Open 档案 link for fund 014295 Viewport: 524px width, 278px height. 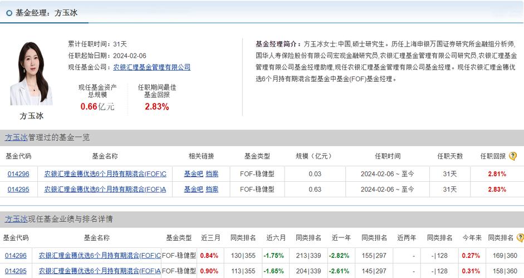point(212,189)
